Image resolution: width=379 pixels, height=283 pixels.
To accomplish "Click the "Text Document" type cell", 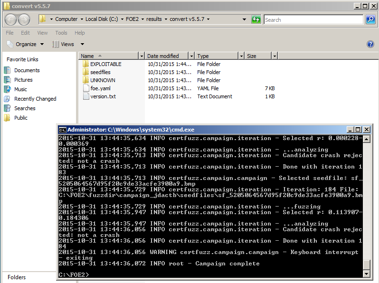I will click(x=215, y=96).
